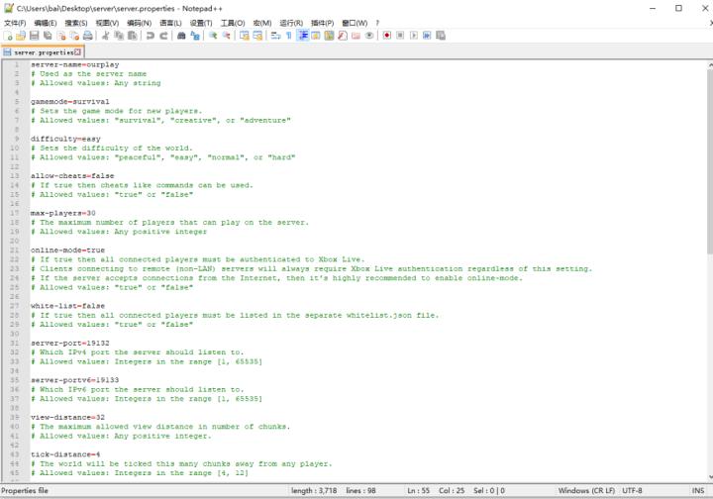Click the Print toolbar icon
The height and width of the screenshot is (499, 713).
[88, 36]
